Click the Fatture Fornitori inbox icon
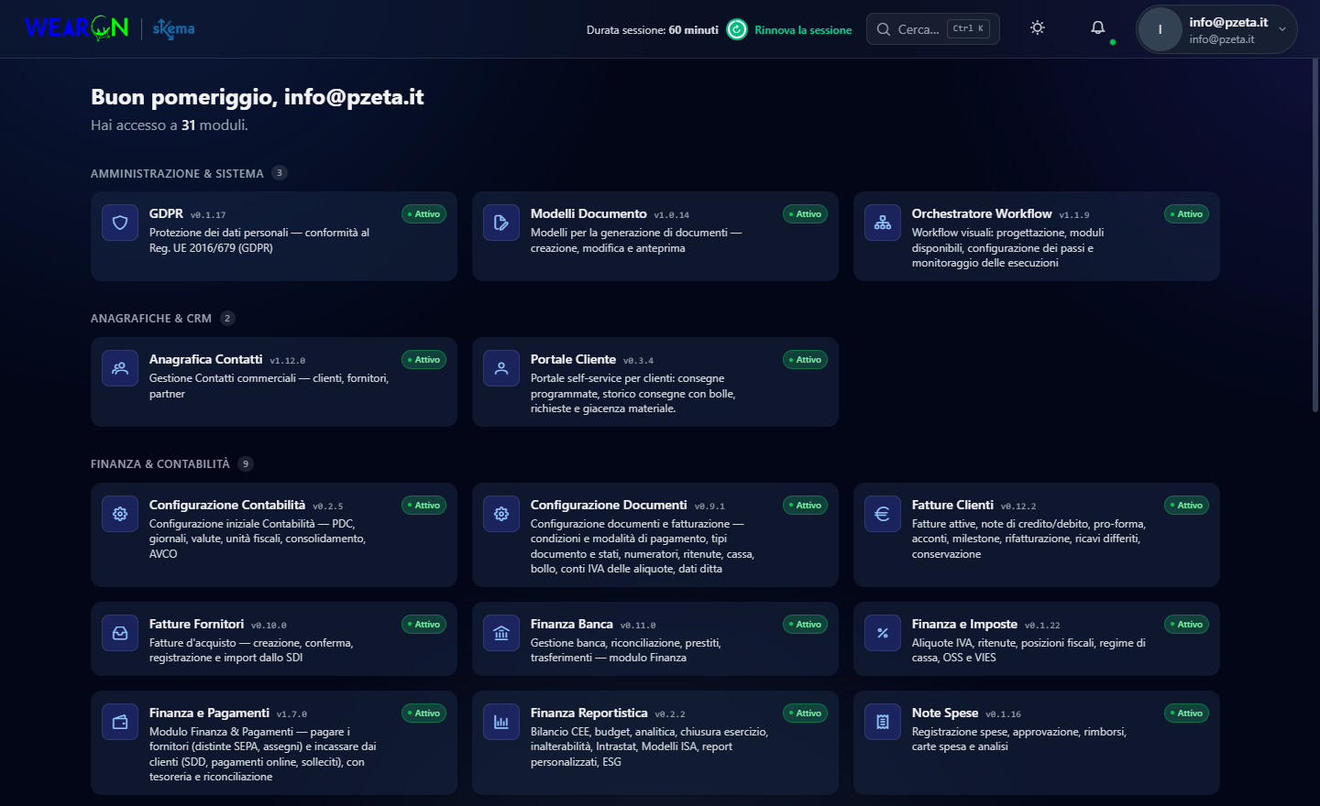 click(120, 633)
